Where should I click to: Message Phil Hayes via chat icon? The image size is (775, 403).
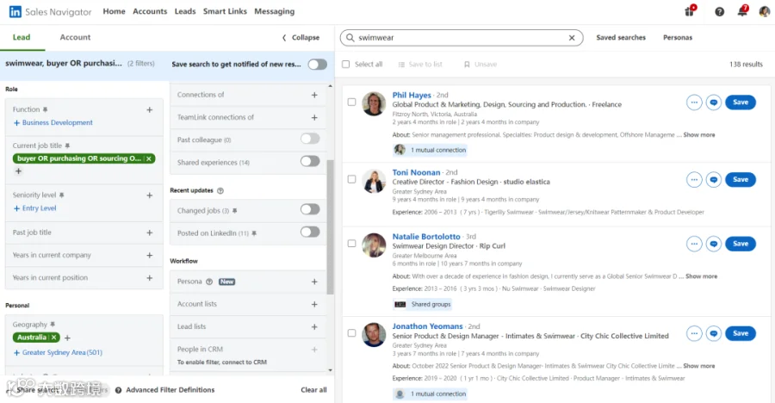(714, 102)
